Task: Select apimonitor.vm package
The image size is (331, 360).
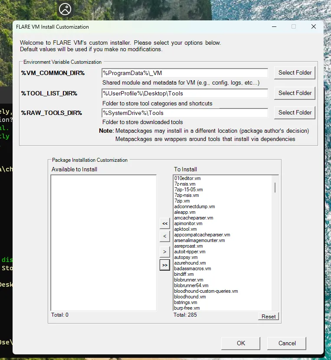Action: (x=188, y=223)
